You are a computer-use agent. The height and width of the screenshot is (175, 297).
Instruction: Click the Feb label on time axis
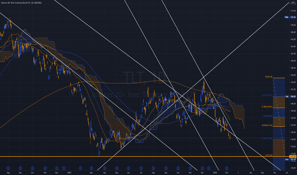point(227,172)
